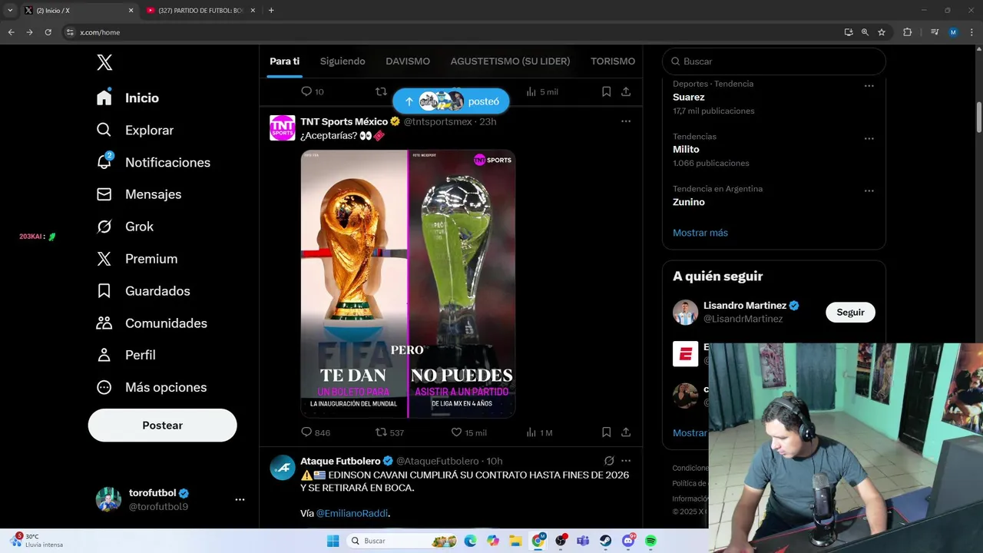Screen dimensions: 983x553
Task: Open options for the Suarez trend
Action: coord(869,86)
